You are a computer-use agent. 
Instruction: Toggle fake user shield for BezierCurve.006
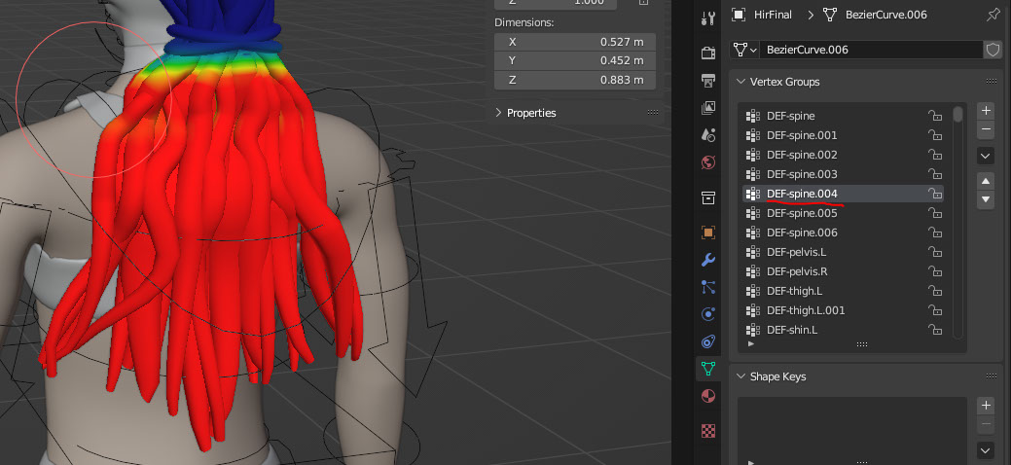coord(993,49)
